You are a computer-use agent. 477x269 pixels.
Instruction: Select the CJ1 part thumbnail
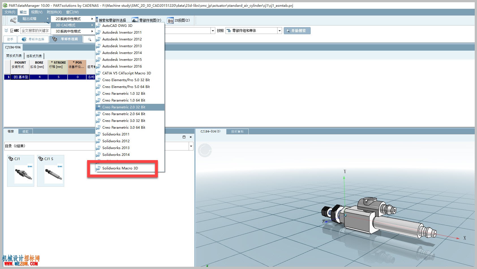(21, 171)
